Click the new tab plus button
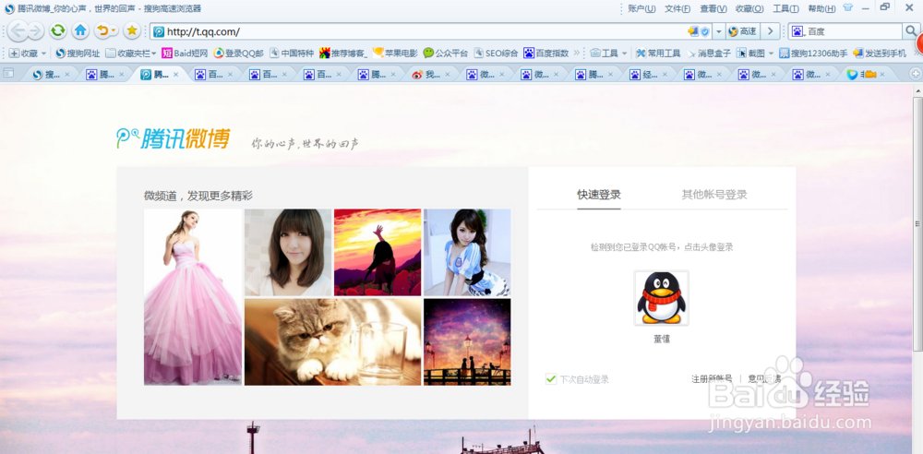The image size is (923, 454). [916, 74]
